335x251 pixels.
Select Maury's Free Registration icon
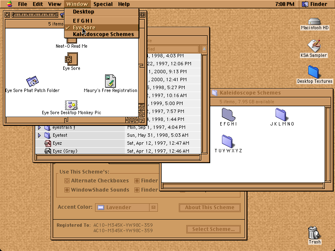pyautogui.click(x=110, y=81)
